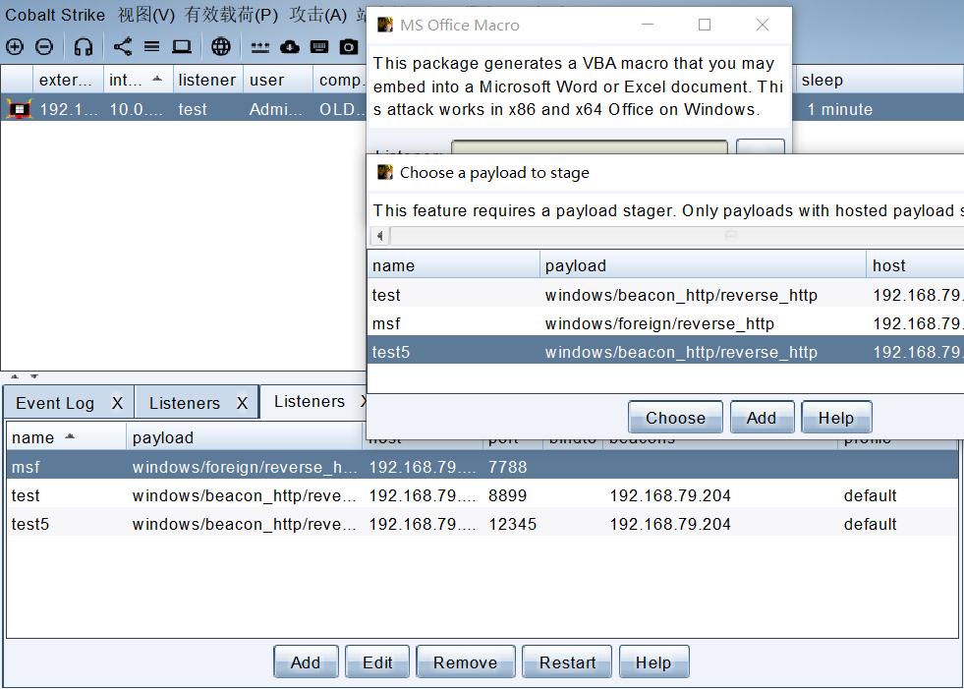
Task: Click Edit button below listeners table
Action: 377,661
